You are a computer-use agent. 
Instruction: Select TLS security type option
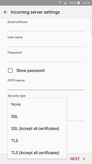click(x=37, y=141)
